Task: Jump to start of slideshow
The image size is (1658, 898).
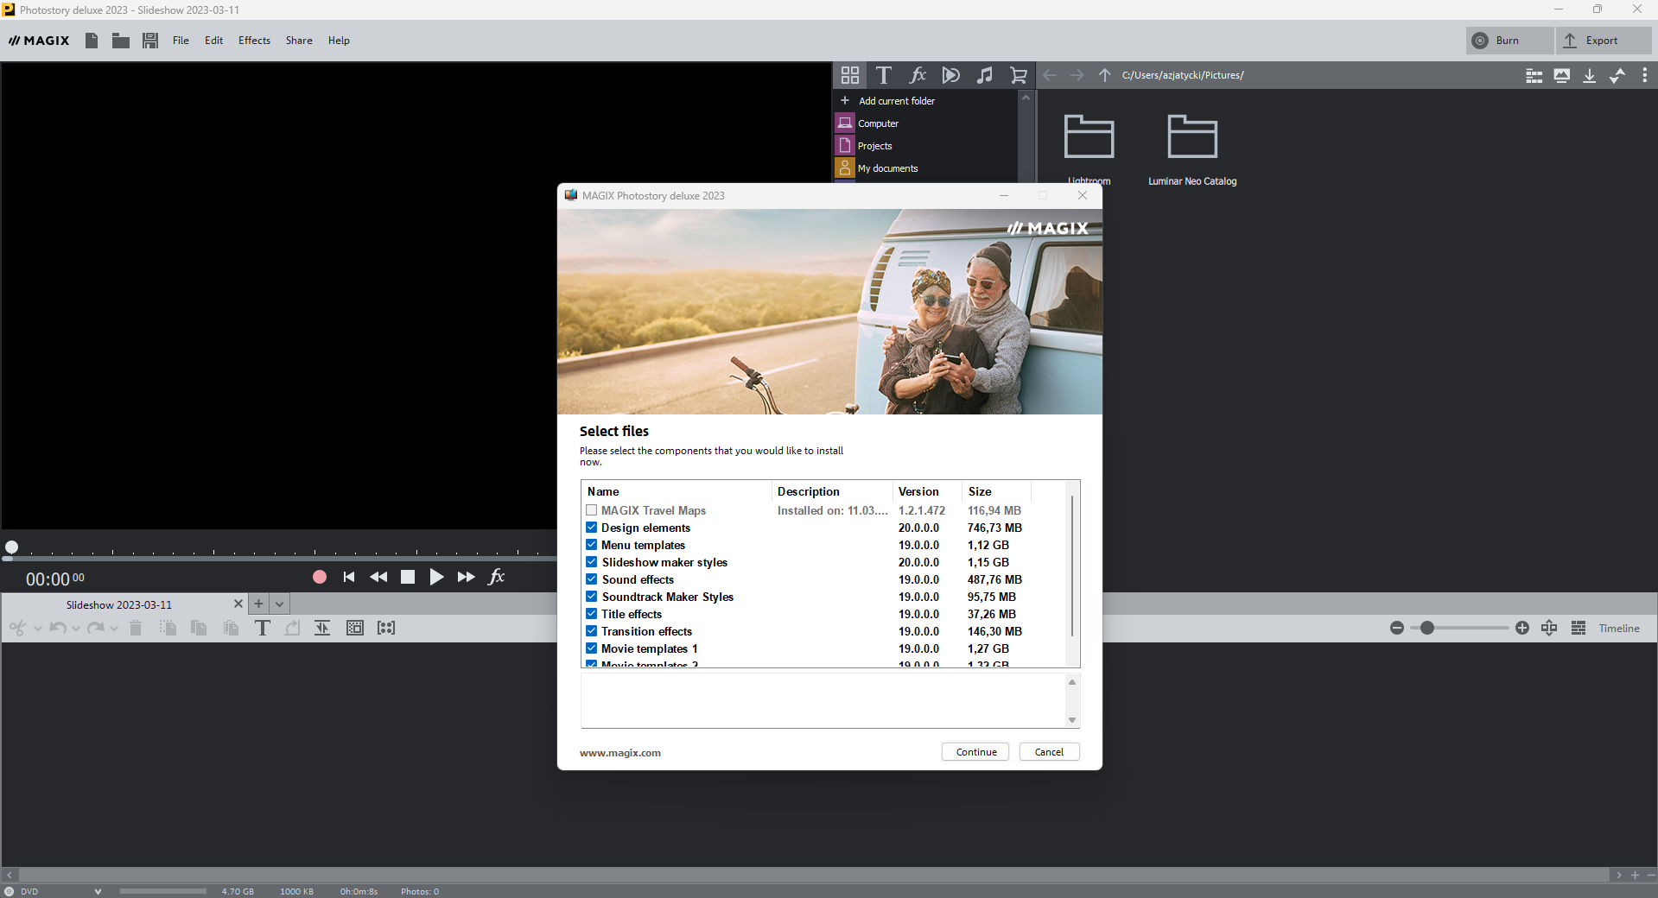Action: (349, 577)
